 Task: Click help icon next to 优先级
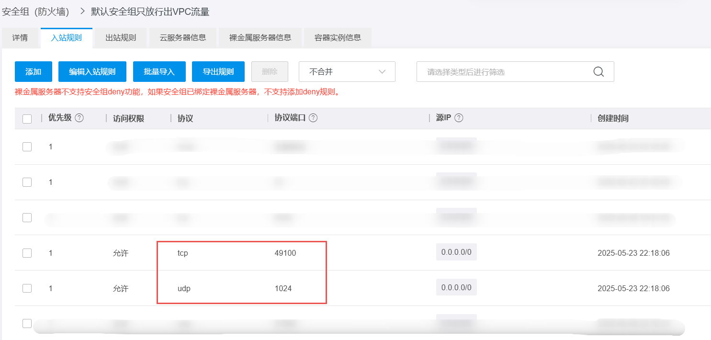(x=79, y=118)
